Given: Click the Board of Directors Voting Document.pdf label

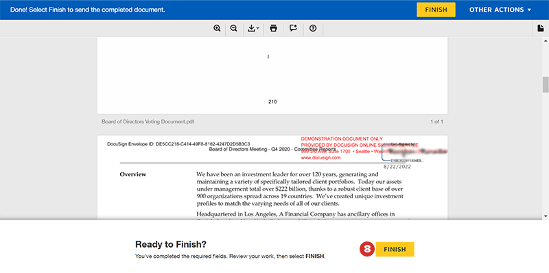Looking at the screenshot, I should tap(148, 122).
